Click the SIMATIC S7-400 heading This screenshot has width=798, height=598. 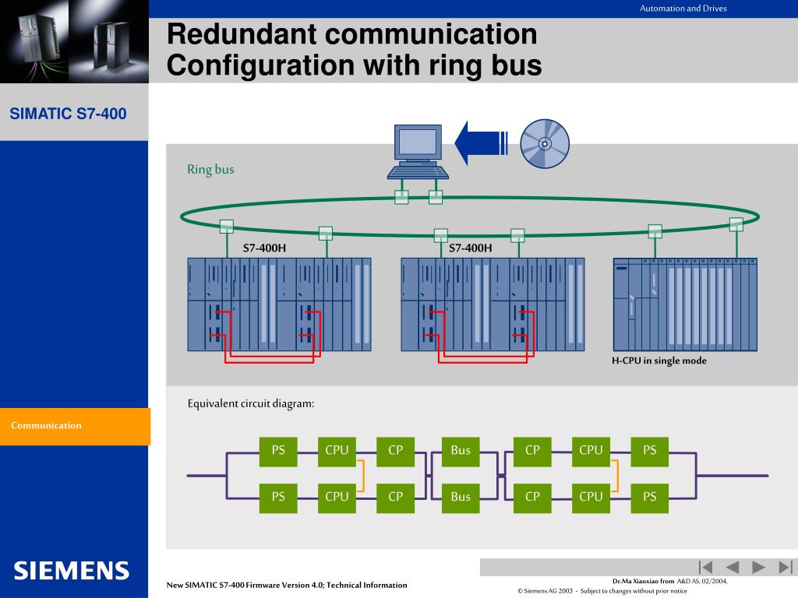pos(68,114)
